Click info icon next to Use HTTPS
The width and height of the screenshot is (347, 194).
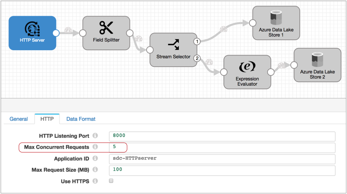[x=95, y=181]
